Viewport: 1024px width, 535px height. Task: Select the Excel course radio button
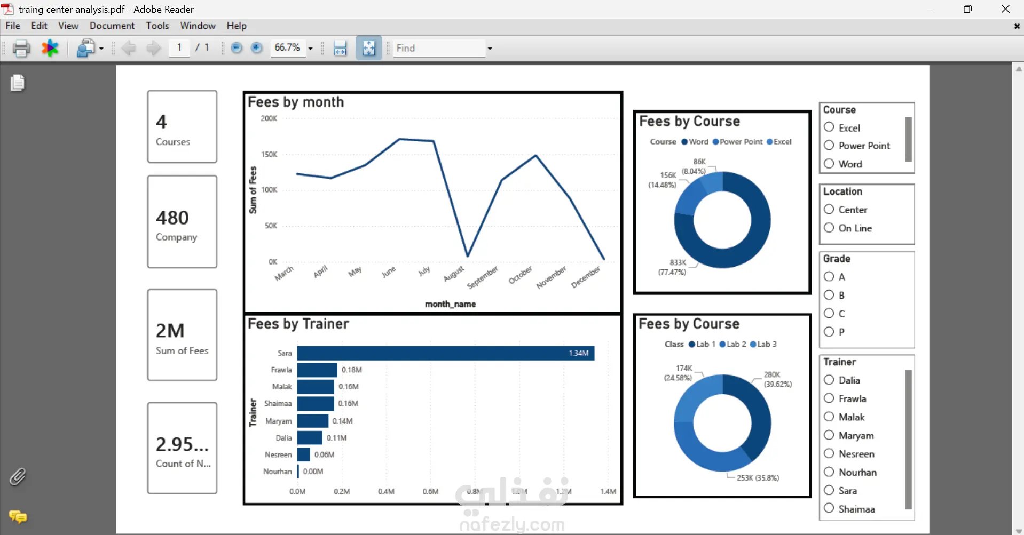(829, 127)
